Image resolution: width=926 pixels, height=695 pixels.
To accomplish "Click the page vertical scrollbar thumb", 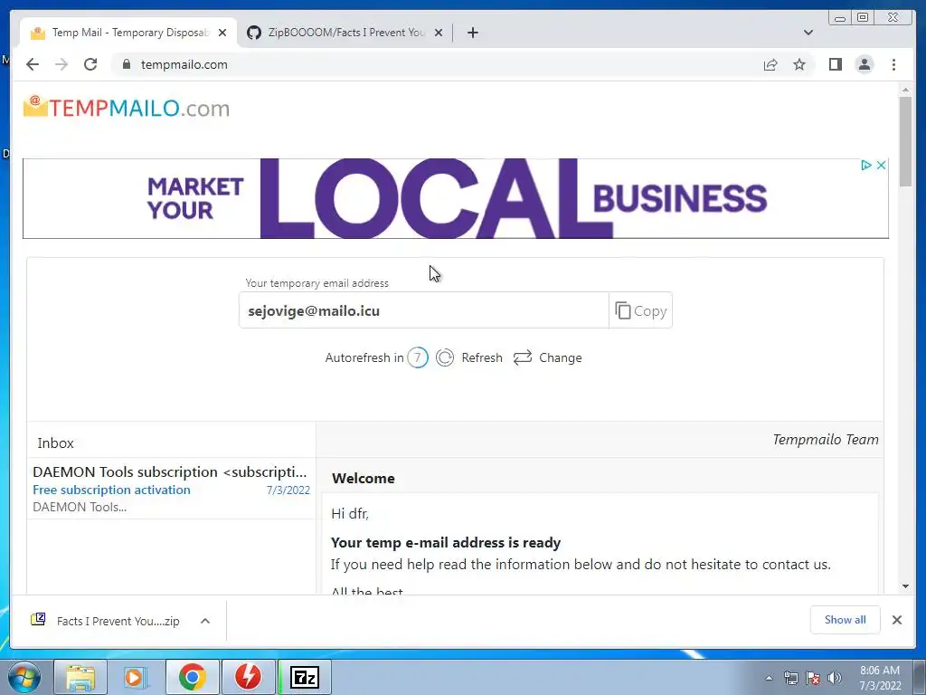I will pos(905,142).
